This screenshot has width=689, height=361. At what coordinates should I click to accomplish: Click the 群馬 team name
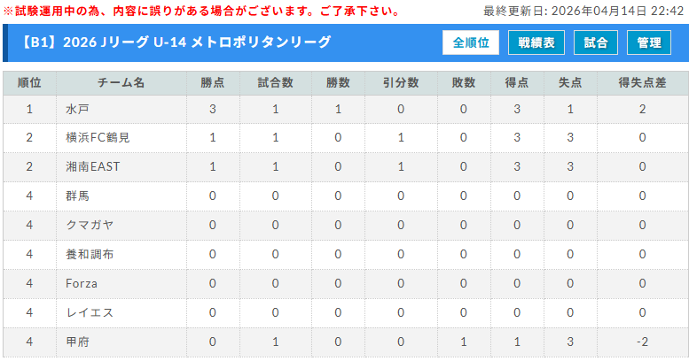coord(78,196)
